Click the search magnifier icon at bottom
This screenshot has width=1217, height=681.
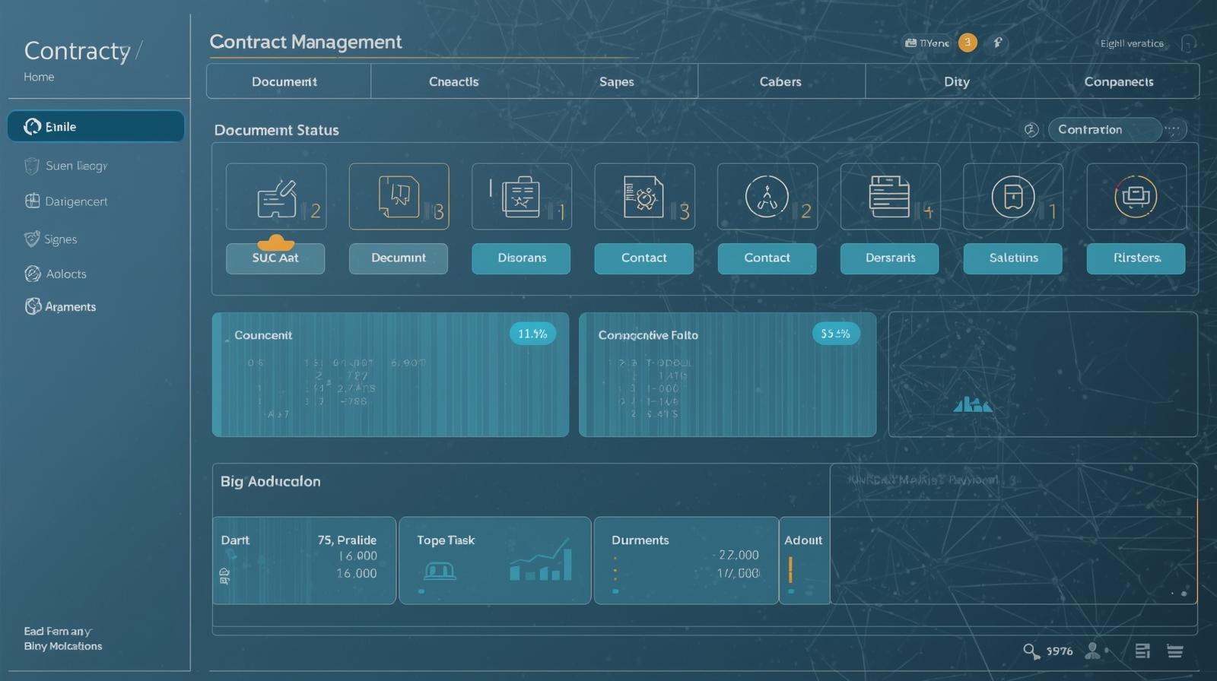1031,651
